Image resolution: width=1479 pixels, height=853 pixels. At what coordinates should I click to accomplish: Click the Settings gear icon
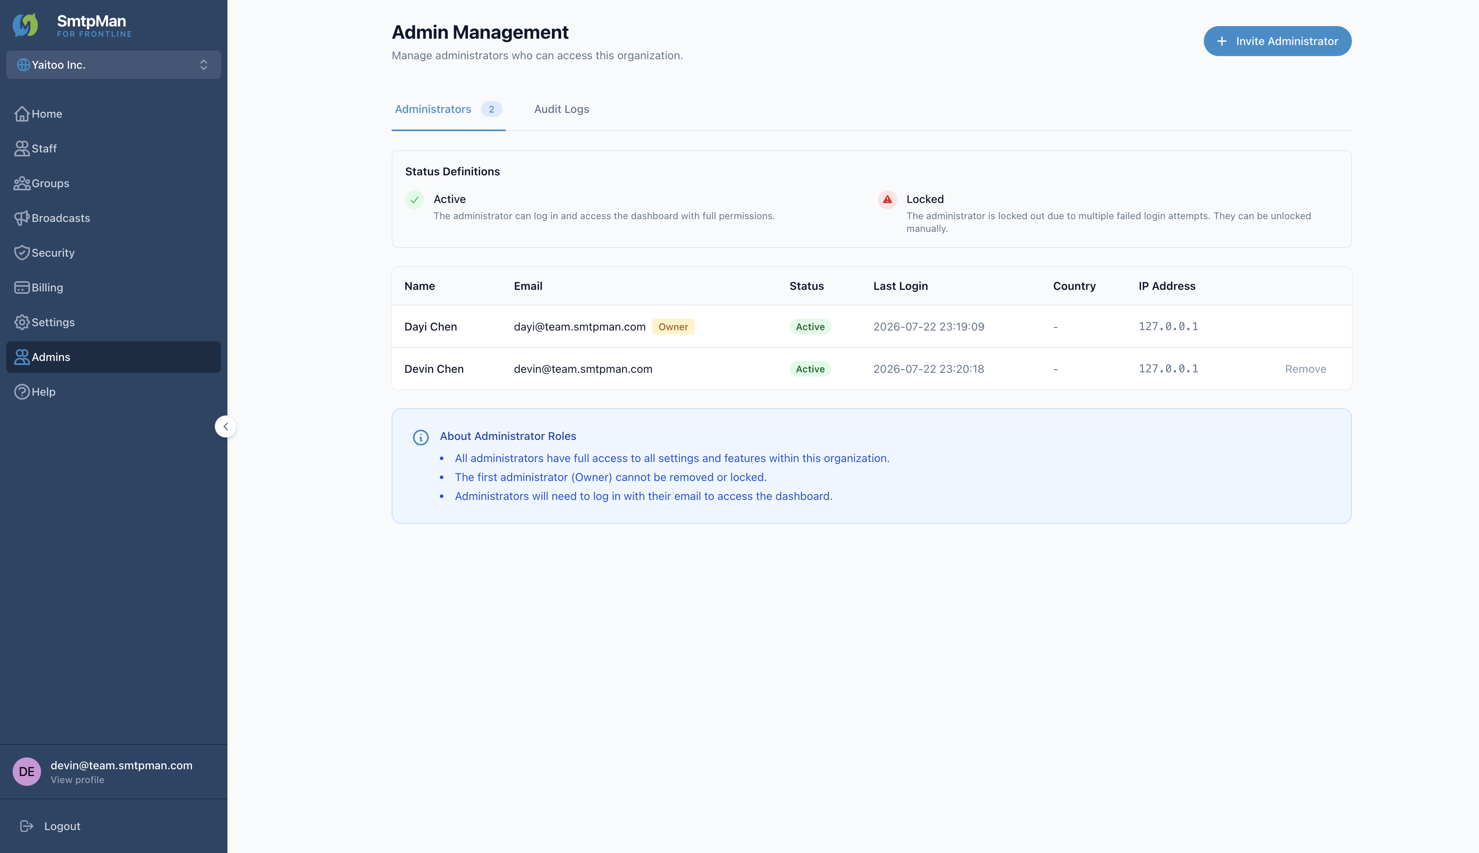click(22, 322)
